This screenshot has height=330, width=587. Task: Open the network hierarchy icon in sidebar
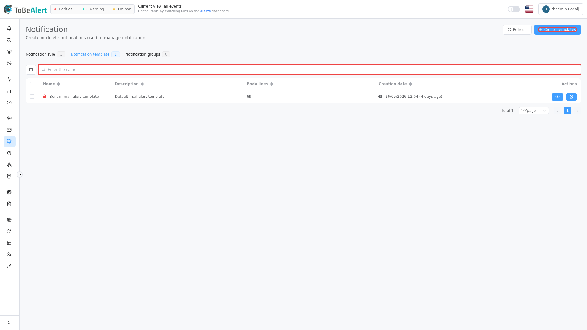click(9, 165)
